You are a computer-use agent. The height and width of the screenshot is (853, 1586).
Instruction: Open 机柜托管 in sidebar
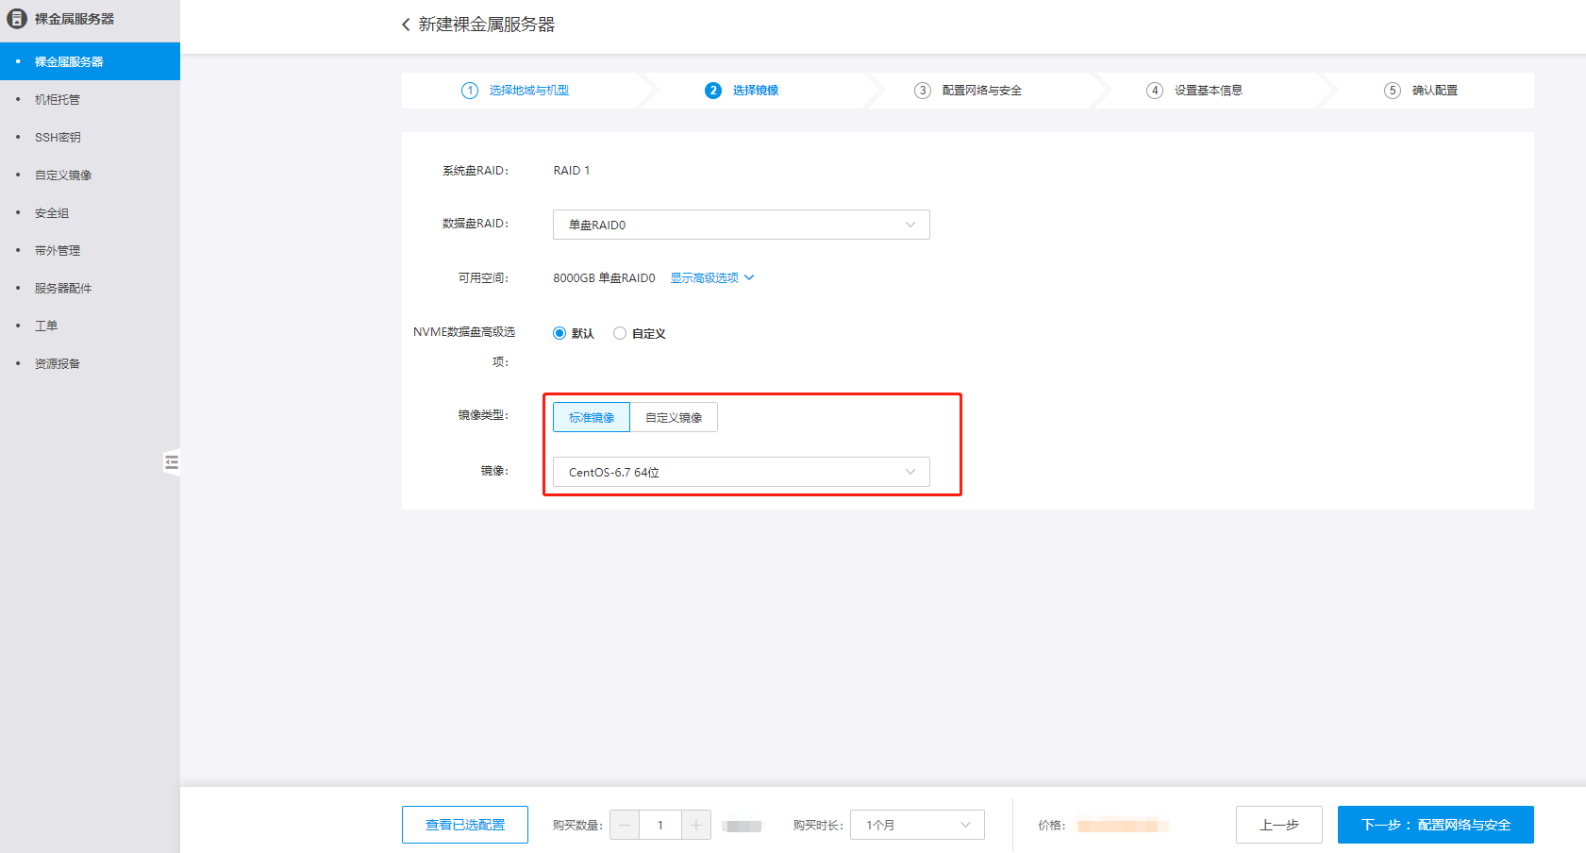pos(90,99)
